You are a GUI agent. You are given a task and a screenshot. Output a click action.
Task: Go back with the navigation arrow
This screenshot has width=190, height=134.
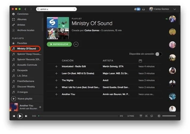25,9
